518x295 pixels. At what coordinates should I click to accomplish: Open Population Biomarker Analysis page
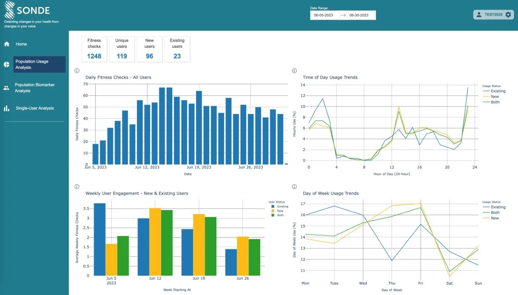point(34,88)
